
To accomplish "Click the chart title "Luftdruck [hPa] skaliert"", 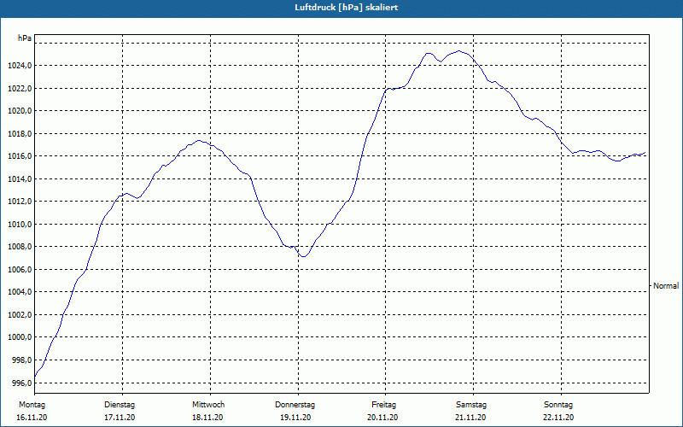I will (347, 8).
